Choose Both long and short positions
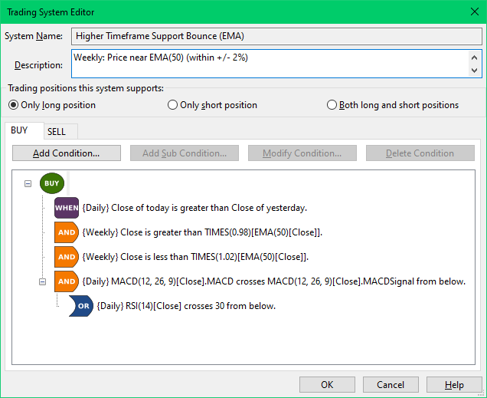Viewport: 487px width, 398px height. pos(393,105)
